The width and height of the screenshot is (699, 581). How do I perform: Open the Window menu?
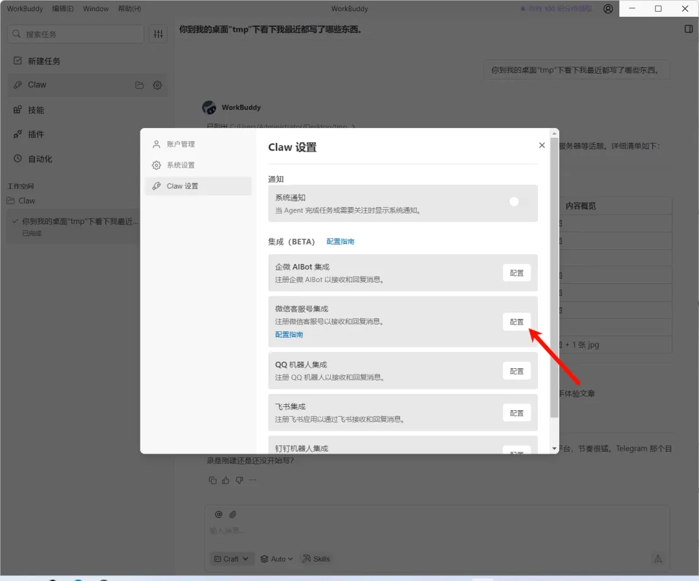96,8
